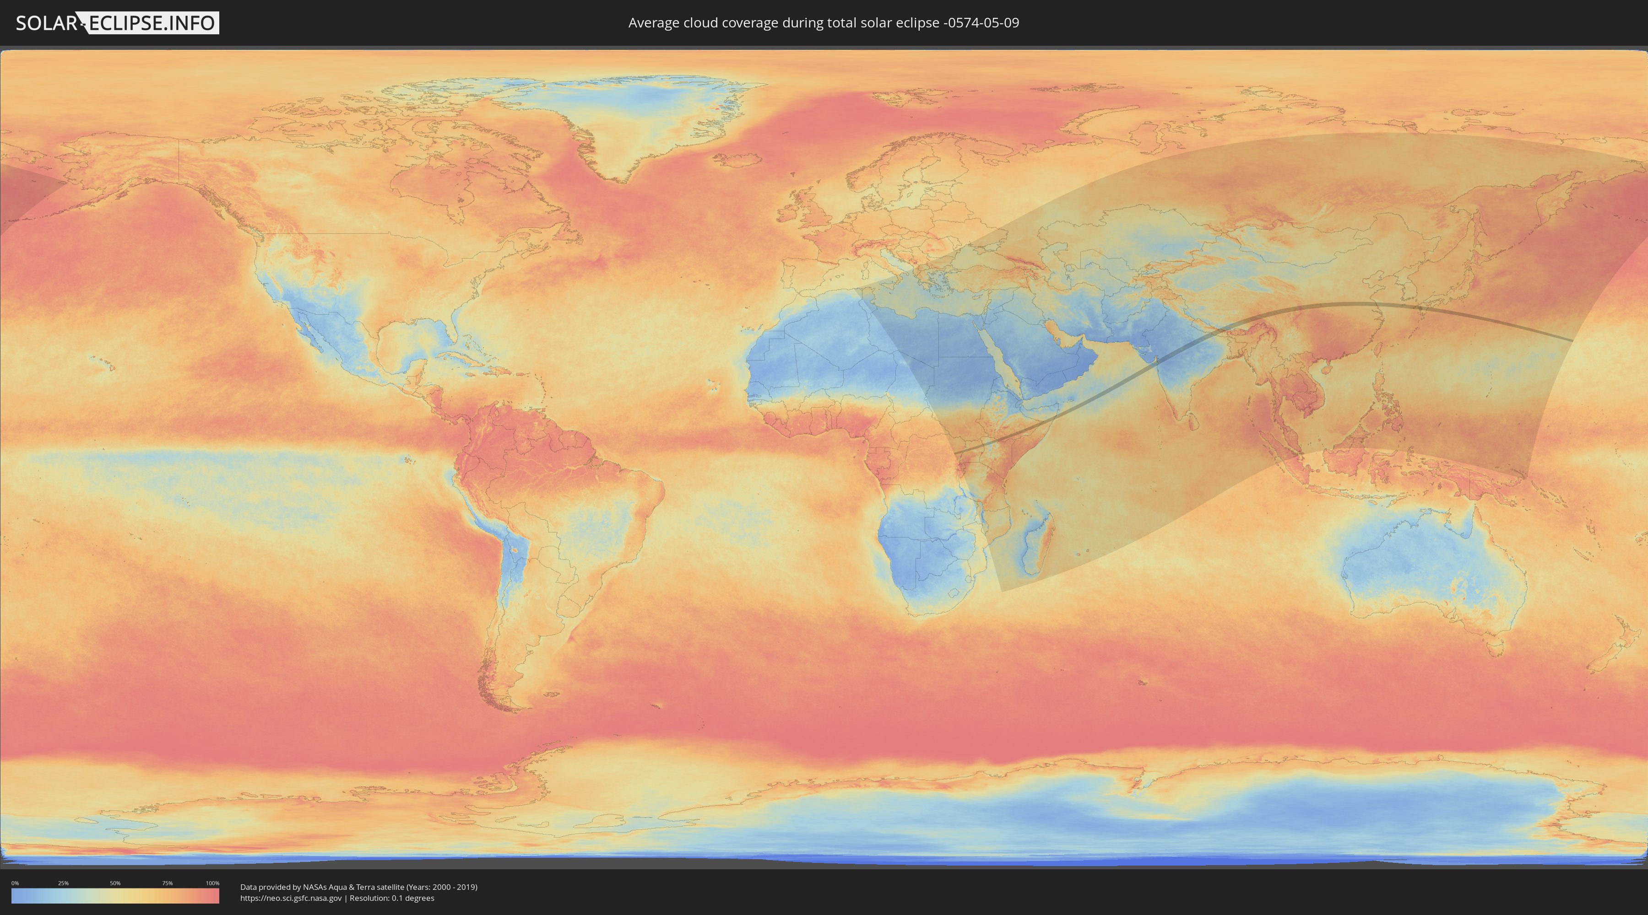Click the neo.sci.gsfc.nasa.gov URL text
Image resolution: width=1648 pixels, height=915 pixels.
(x=291, y=898)
